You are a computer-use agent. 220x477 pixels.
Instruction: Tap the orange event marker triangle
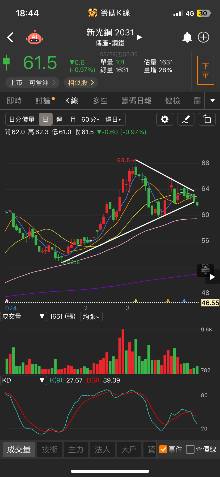[x=168, y=300]
